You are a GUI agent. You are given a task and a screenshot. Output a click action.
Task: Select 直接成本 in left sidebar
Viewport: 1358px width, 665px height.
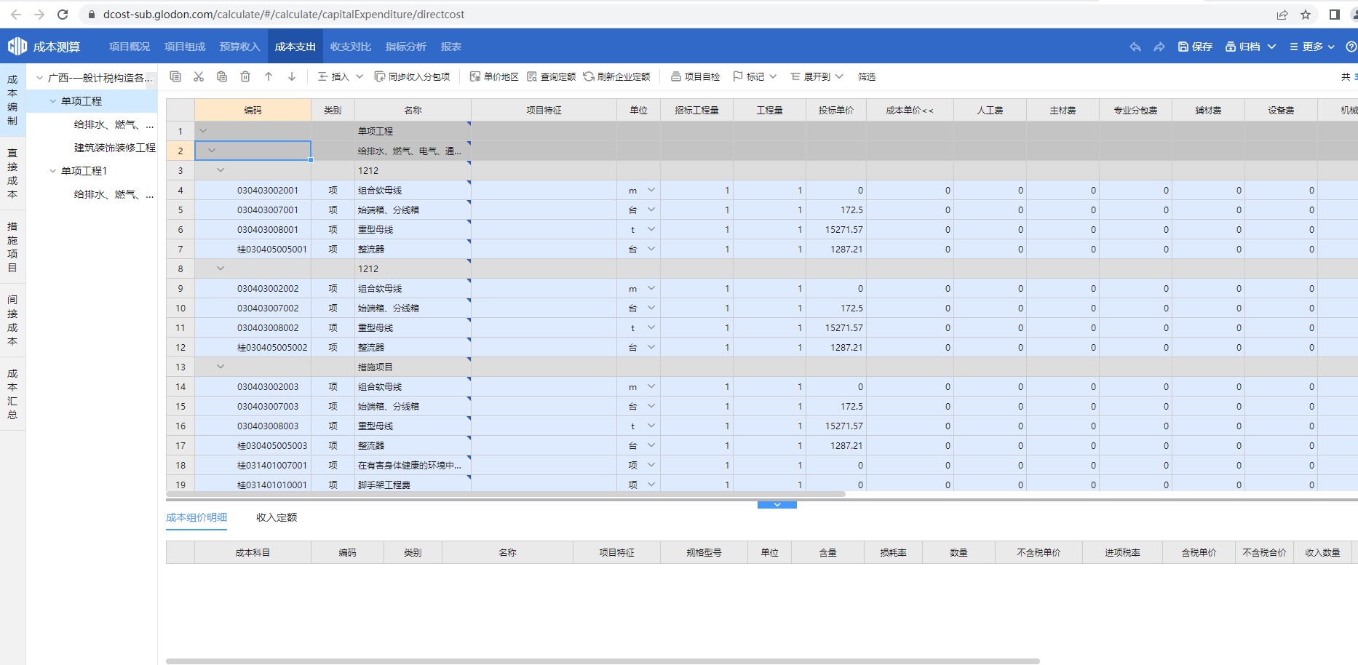(12, 173)
